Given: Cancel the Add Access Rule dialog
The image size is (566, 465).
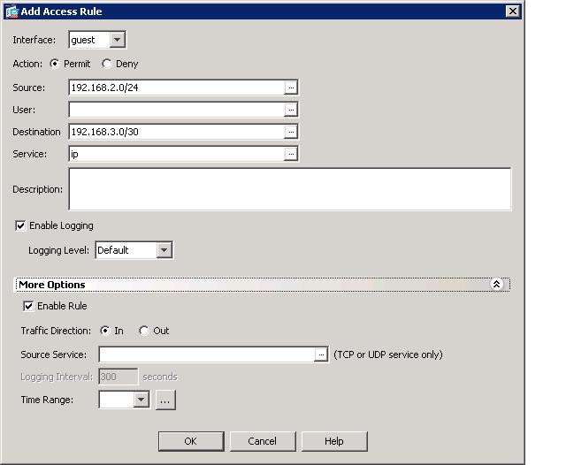Looking at the screenshot, I should [x=263, y=441].
